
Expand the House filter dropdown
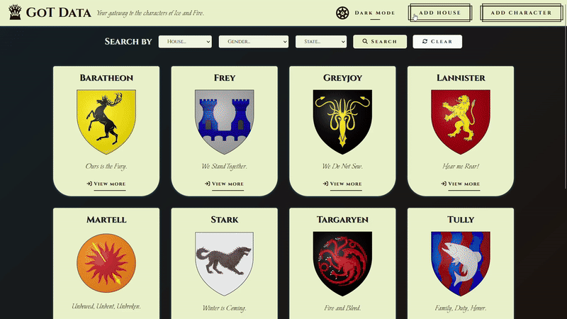(185, 42)
